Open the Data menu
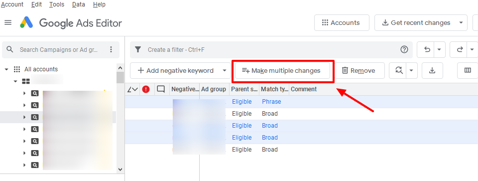The image size is (478, 181). click(79, 4)
